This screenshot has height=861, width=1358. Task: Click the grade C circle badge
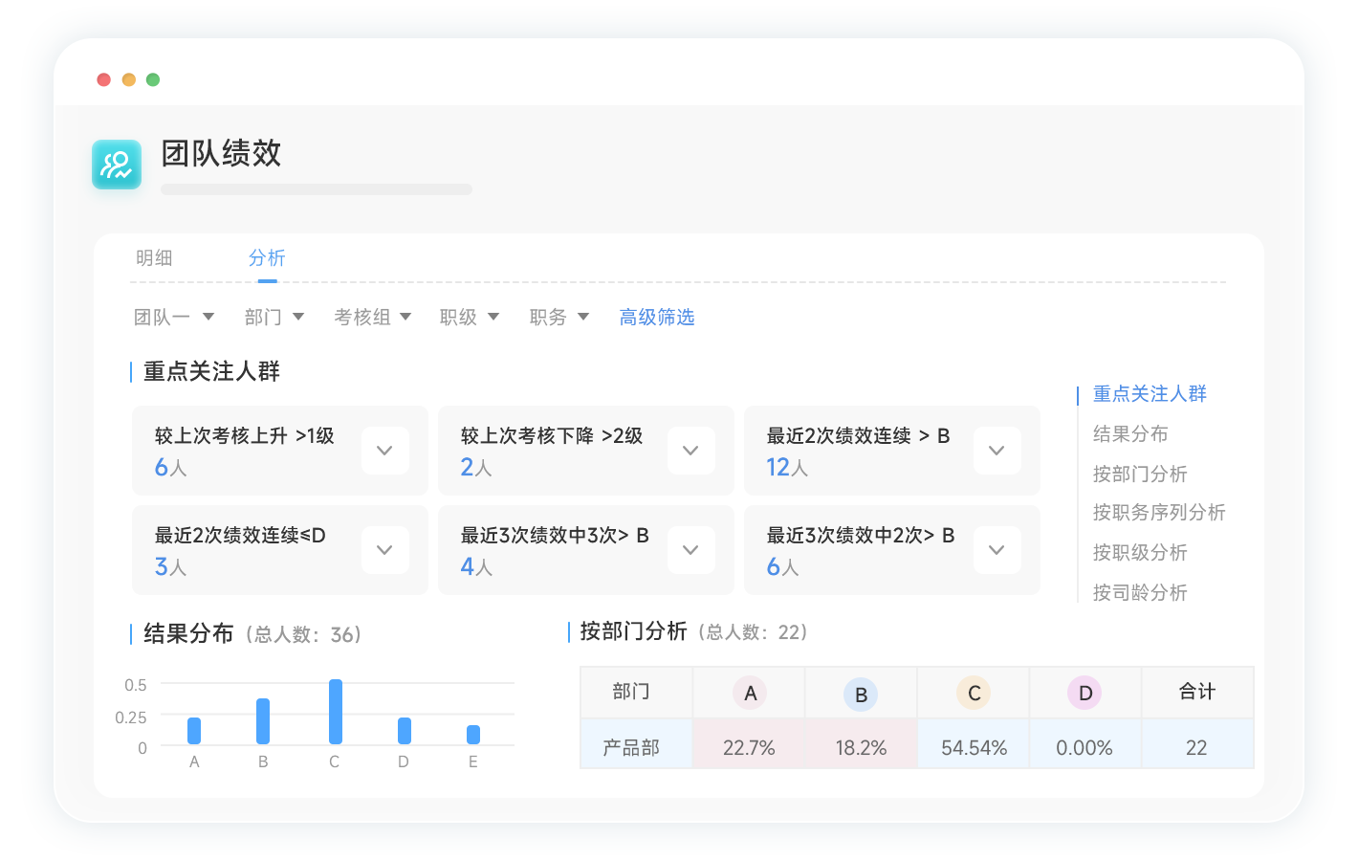pyautogui.click(x=974, y=693)
